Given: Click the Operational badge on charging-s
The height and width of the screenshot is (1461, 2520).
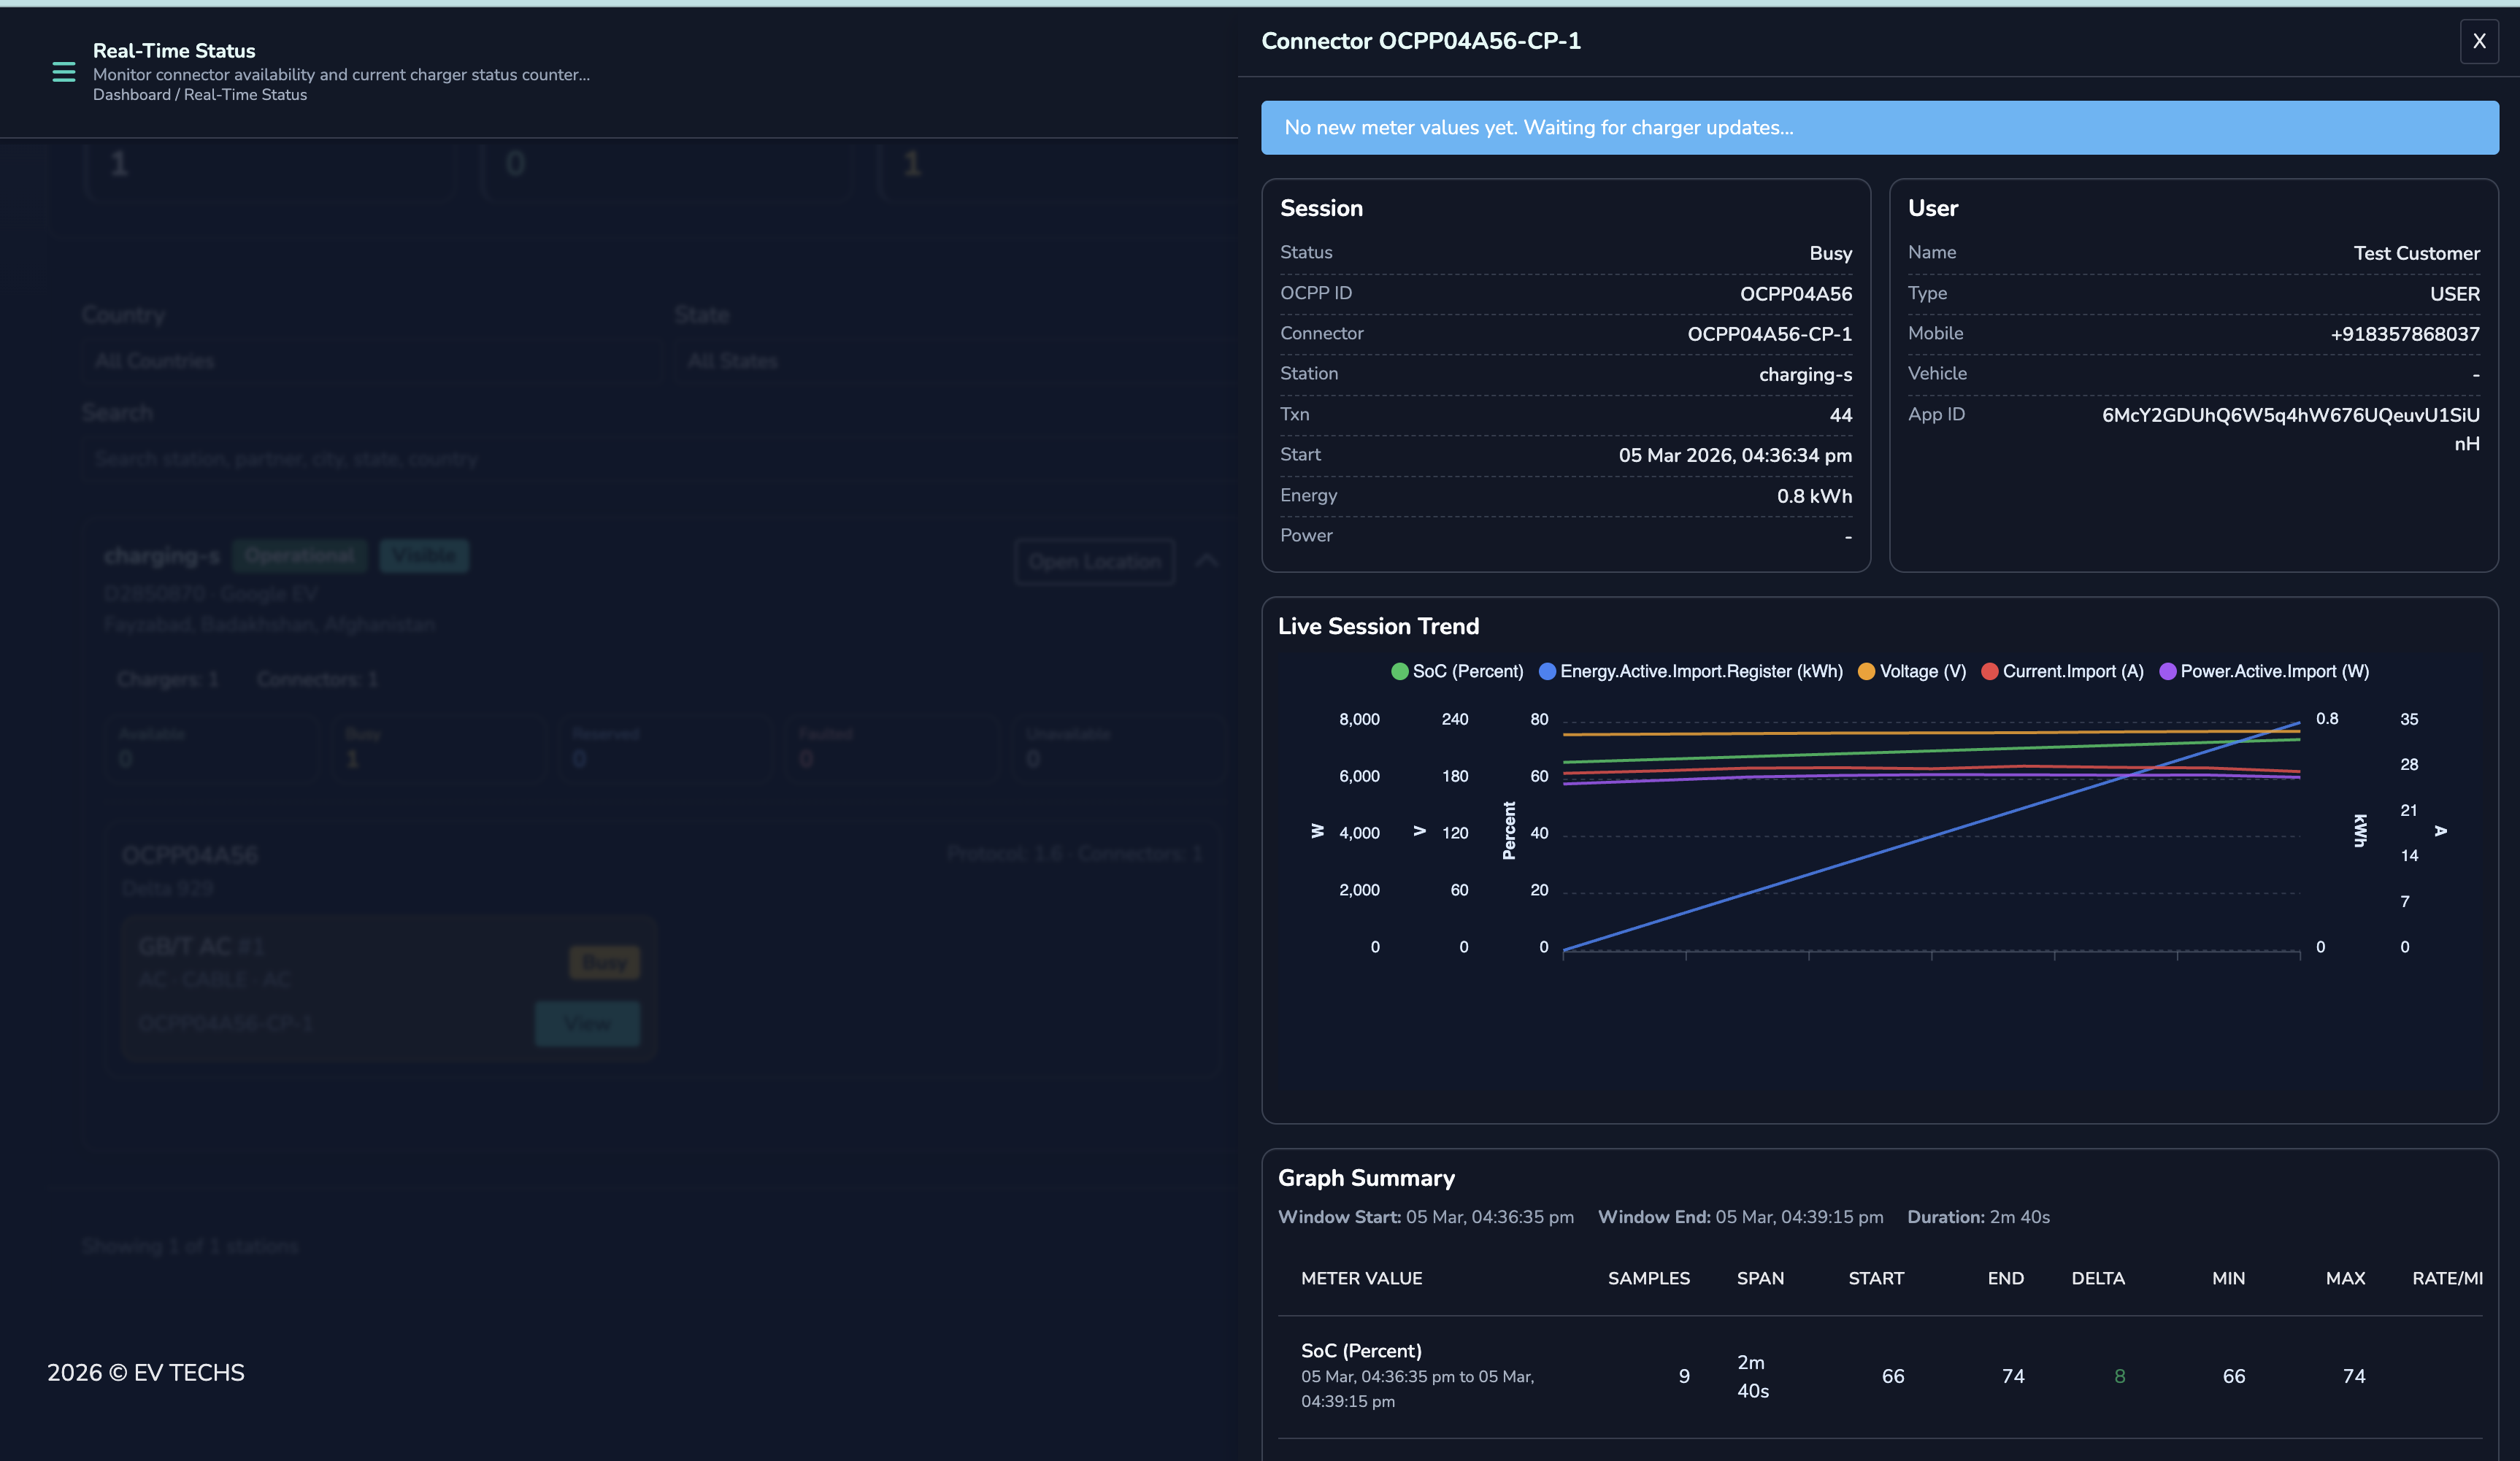Looking at the screenshot, I should click(x=300, y=556).
